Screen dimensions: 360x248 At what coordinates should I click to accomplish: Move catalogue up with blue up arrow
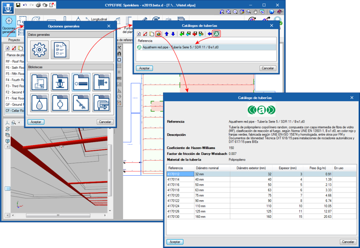tap(167, 34)
